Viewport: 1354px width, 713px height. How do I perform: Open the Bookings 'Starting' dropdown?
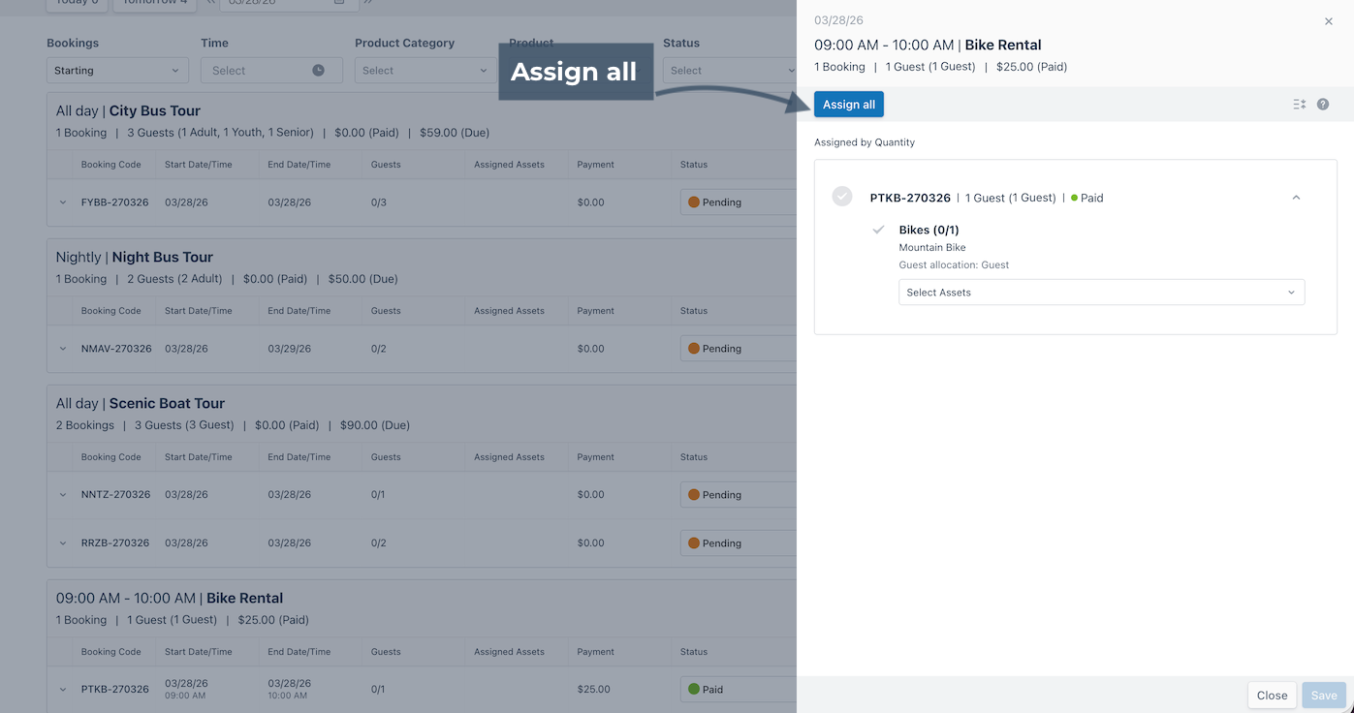tap(117, 71)
